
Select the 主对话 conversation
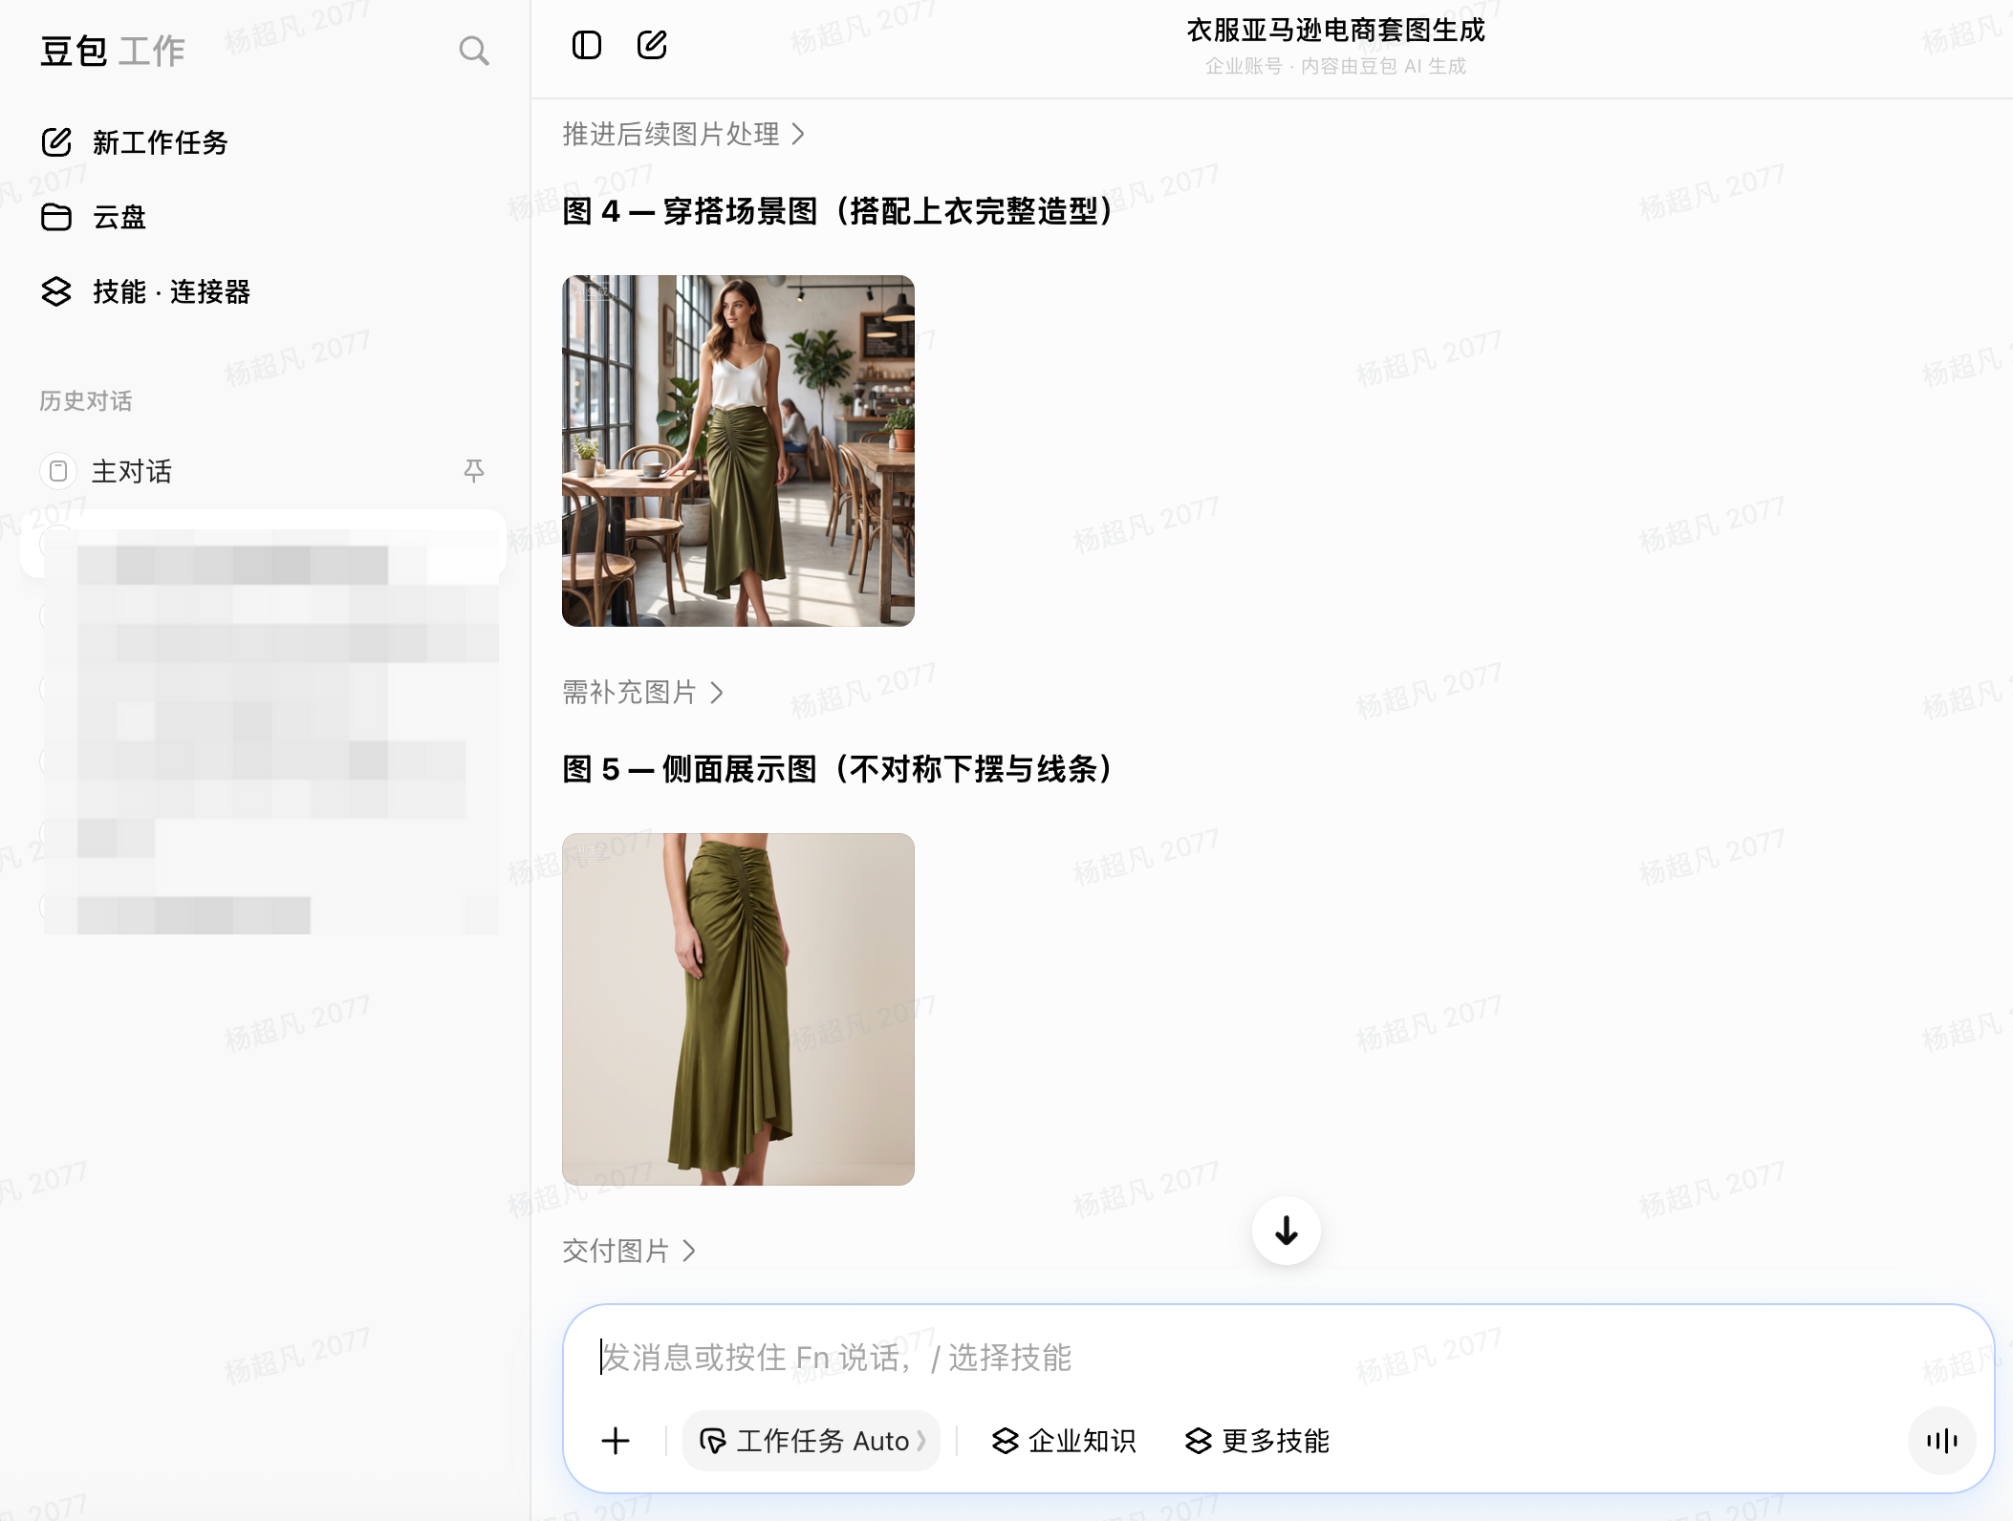click(263, 471)
